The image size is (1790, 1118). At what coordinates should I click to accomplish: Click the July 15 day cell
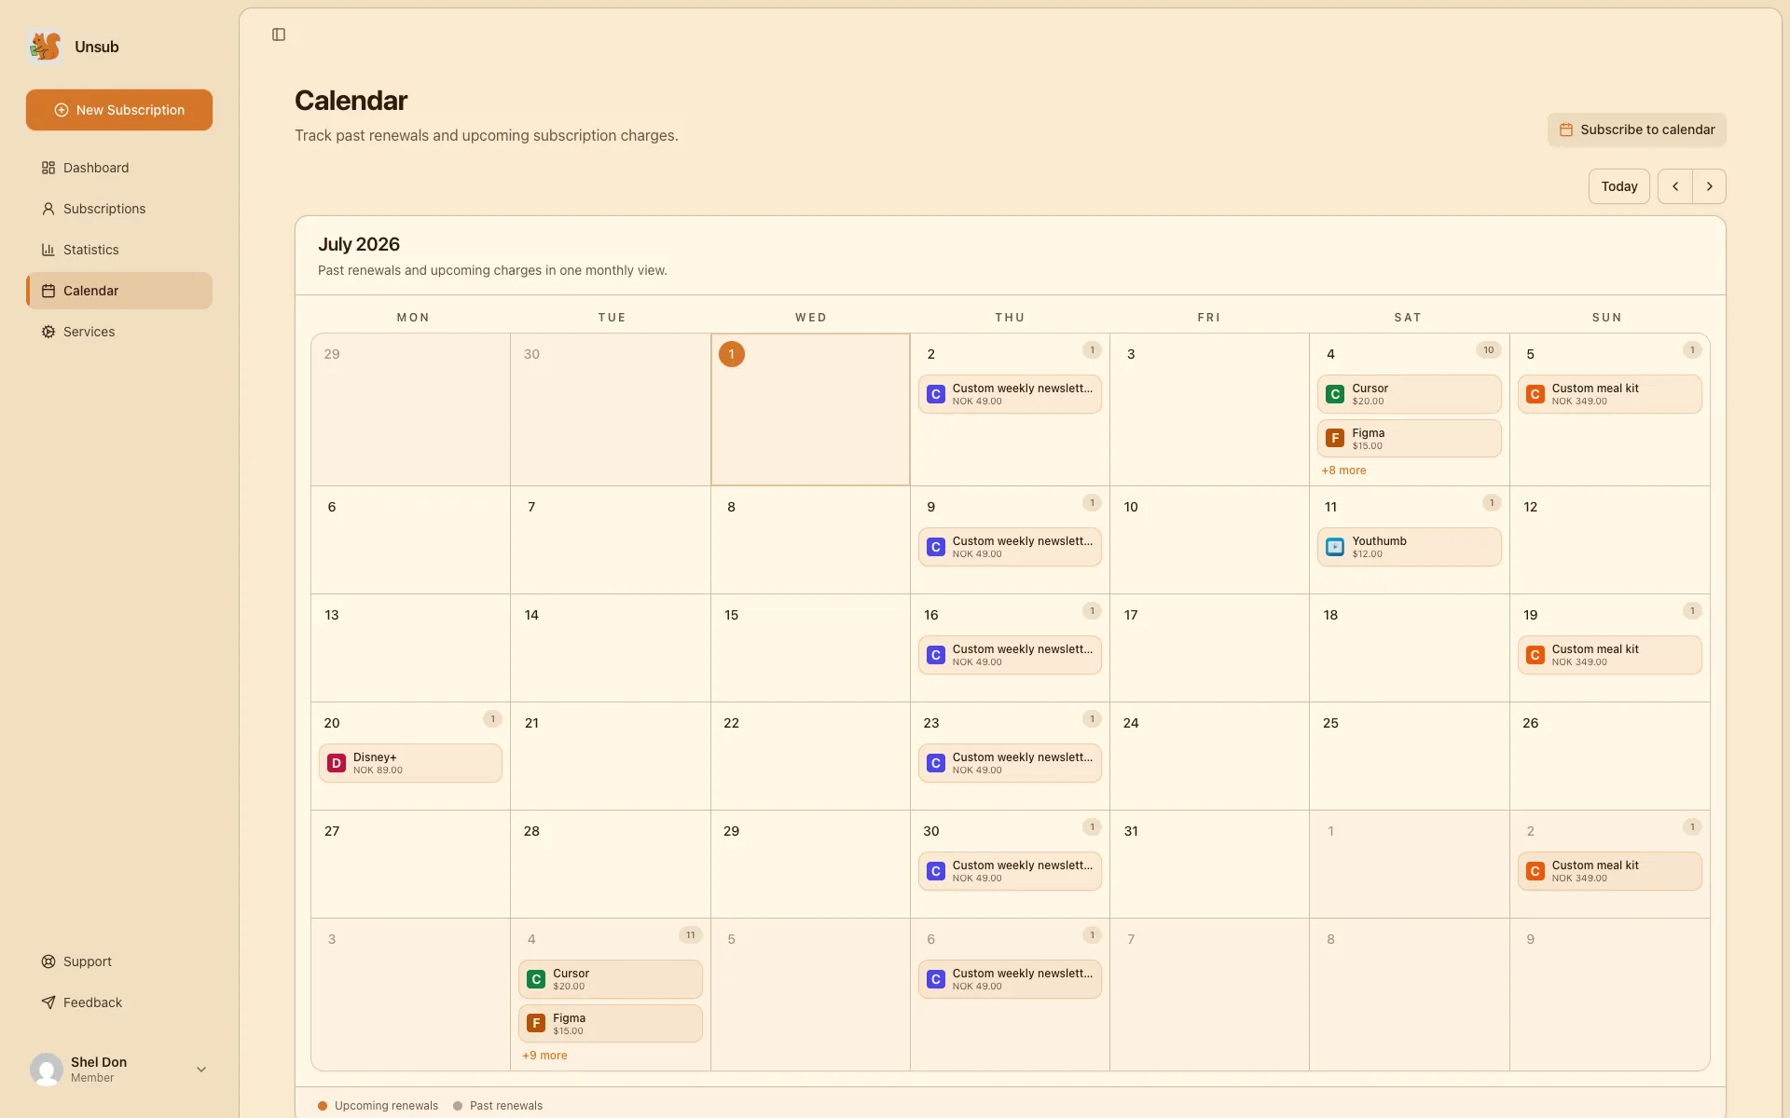point(810,648)
